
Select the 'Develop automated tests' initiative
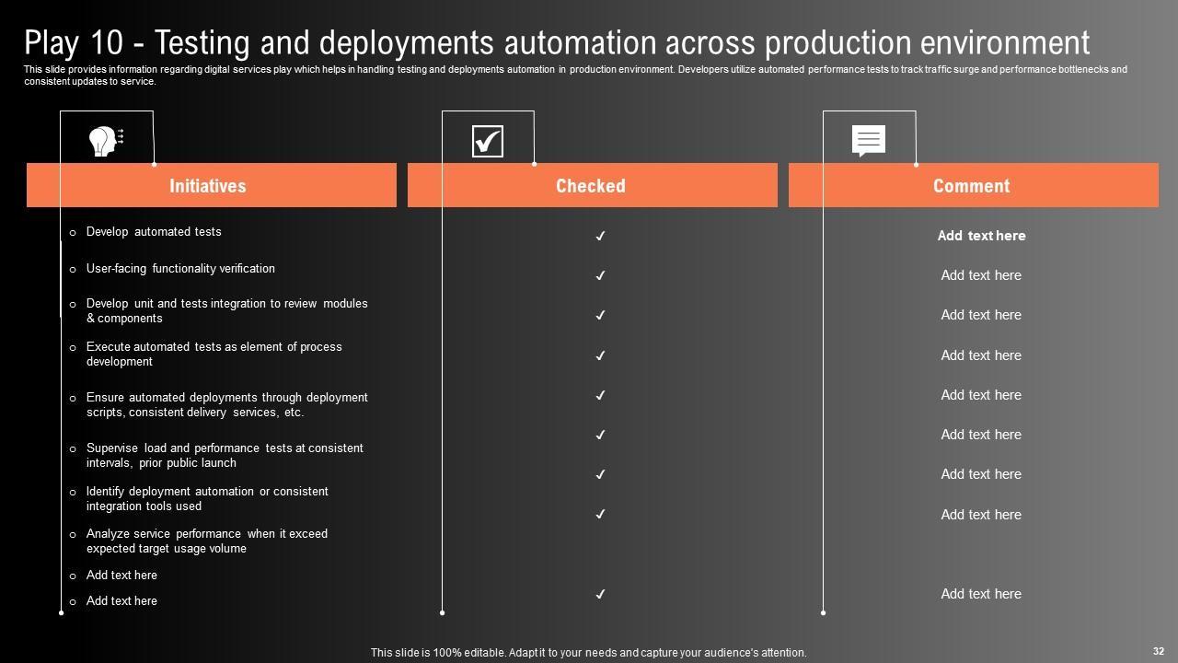(154, 232)
